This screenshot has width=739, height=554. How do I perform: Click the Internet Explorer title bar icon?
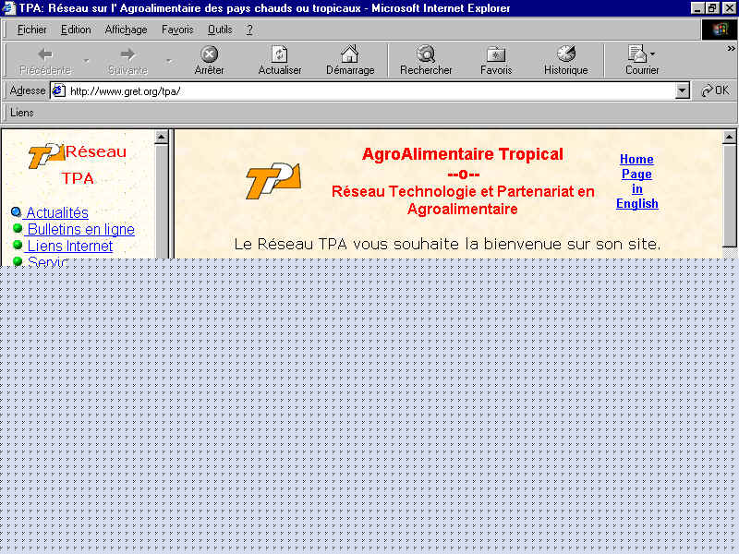[x=9, y=8]
